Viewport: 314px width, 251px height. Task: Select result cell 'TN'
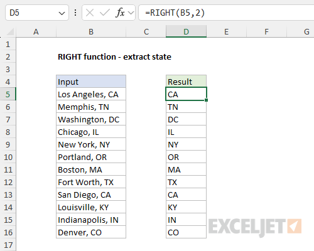click(186, 107)
